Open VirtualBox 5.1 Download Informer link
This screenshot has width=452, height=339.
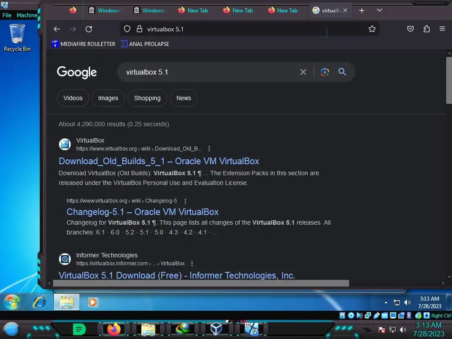click(x=177, y=275)
